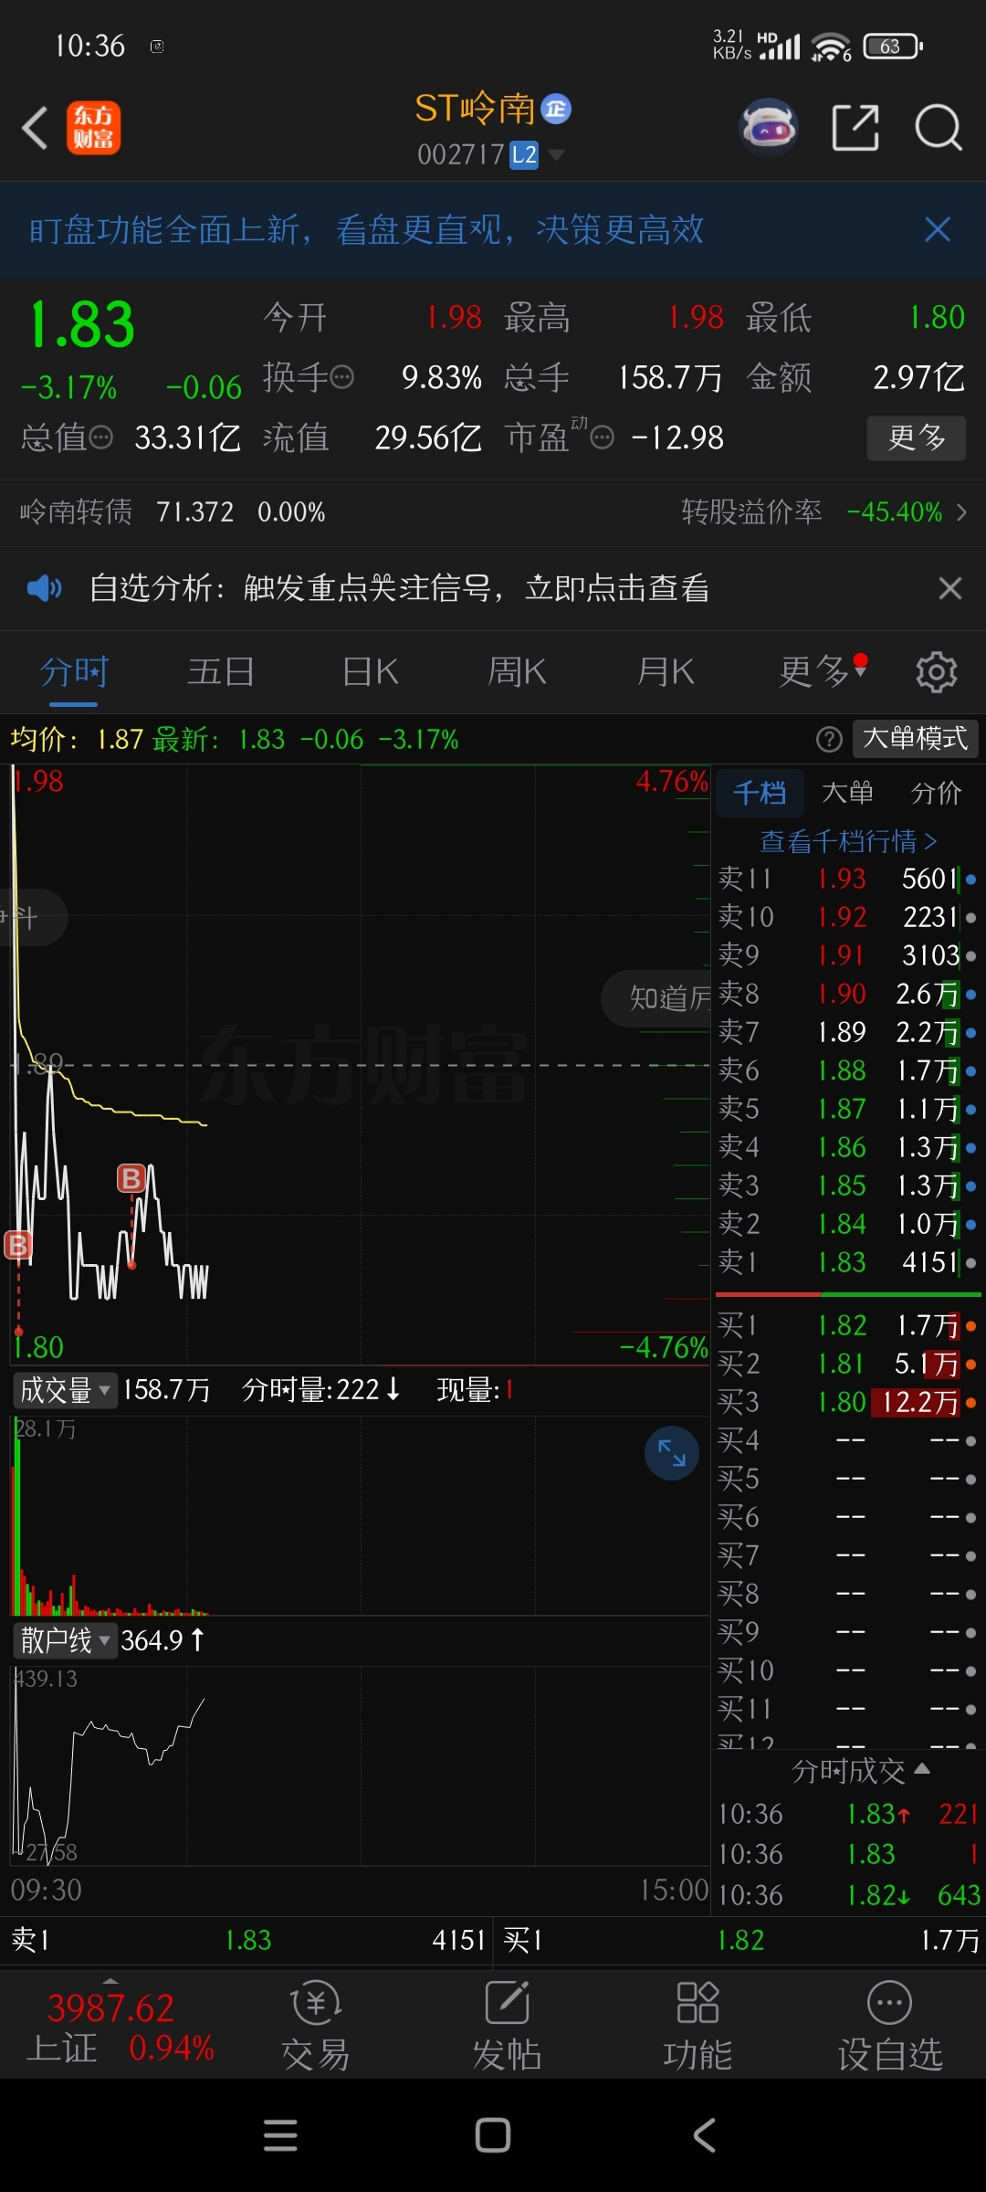Viewport: 986px width, 2192px height.
Task: Tap the Android back navigation icon
Action: point(704,2135)
